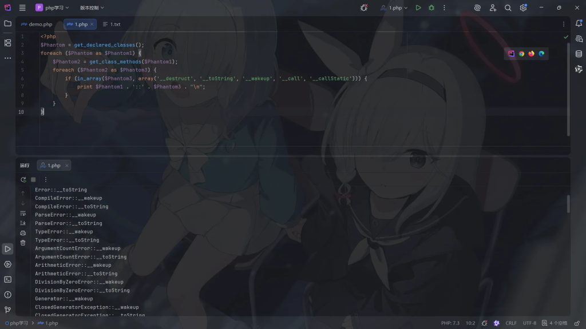Start debugging with the bug icon
Image resolution: width=586 pixels, height=329 pixels.
(x=431, y=8)
